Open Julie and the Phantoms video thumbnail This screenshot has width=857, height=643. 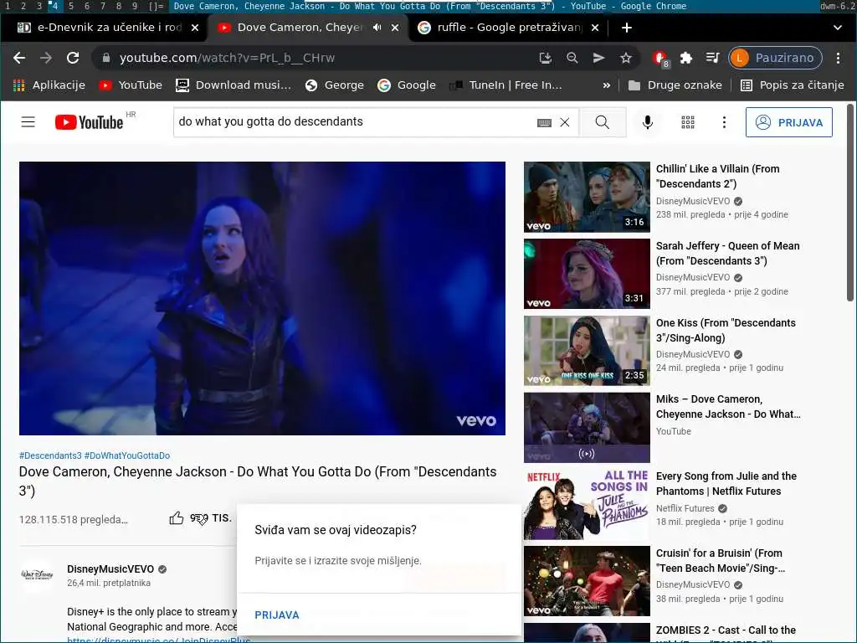[587, 505]
